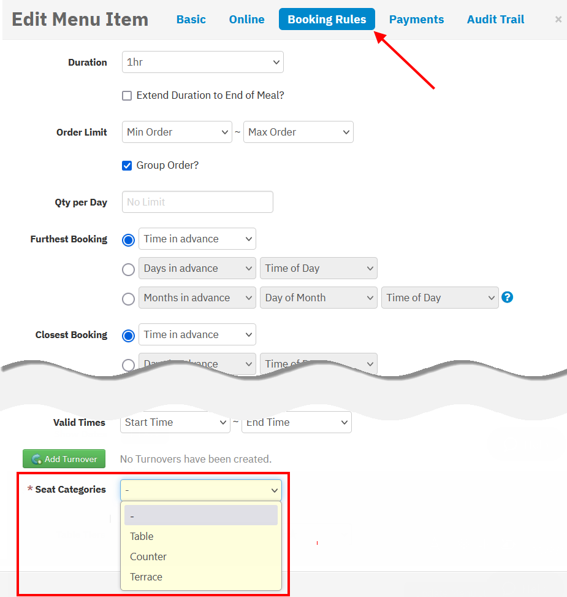Select Furthest Booking Months in advance radio
Image resolution: width=567 pixels, height=597 pixels.
tap(128, 299)
